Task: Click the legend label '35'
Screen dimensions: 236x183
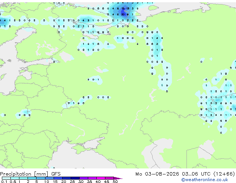Action: pyautogui.click(x=89, y=182)
